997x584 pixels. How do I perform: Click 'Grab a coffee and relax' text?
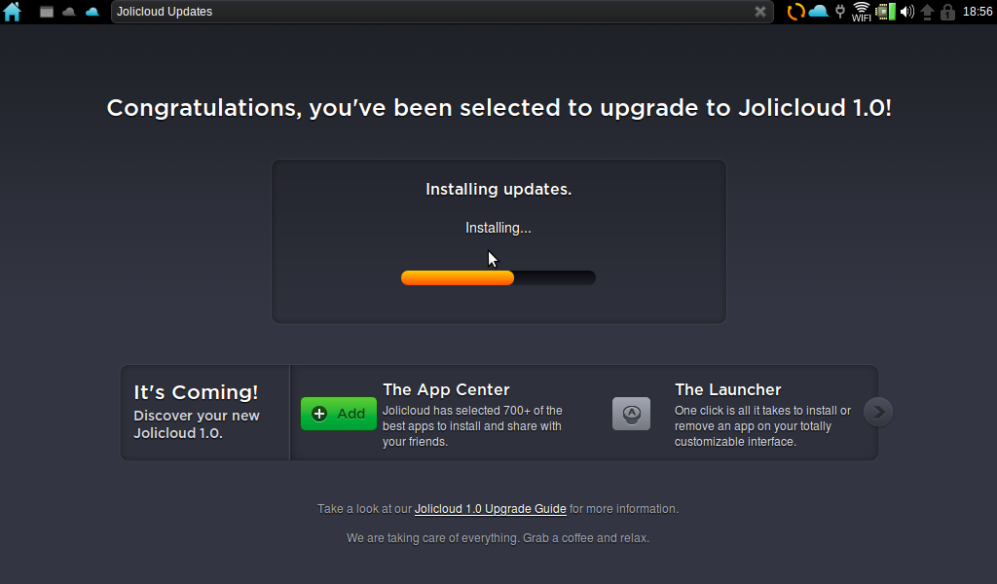click(x=585, y=538)
